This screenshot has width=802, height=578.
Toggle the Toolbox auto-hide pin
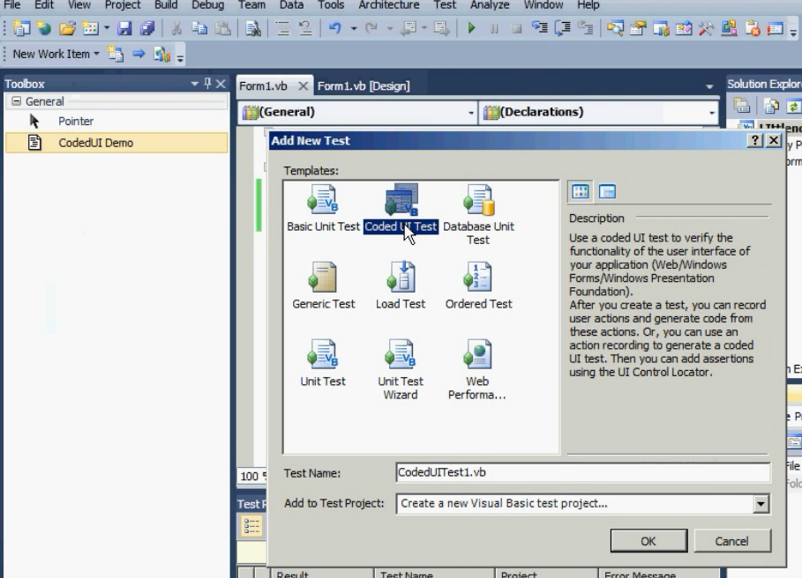(x=207, y=83)
